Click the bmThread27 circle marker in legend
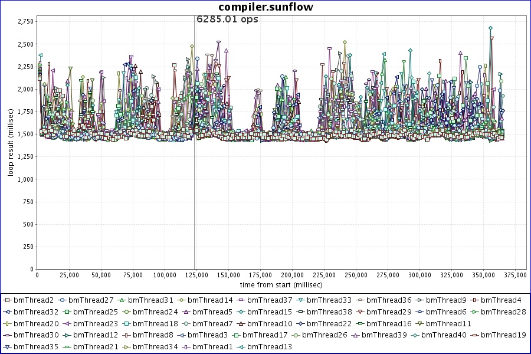The width and height of the screenshot is (531, 354). pyautogui.click(x=63, y=300)
